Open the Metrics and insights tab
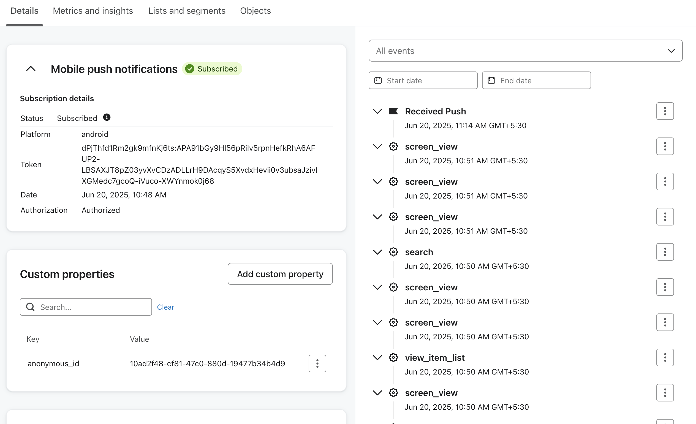 [93, 11]
